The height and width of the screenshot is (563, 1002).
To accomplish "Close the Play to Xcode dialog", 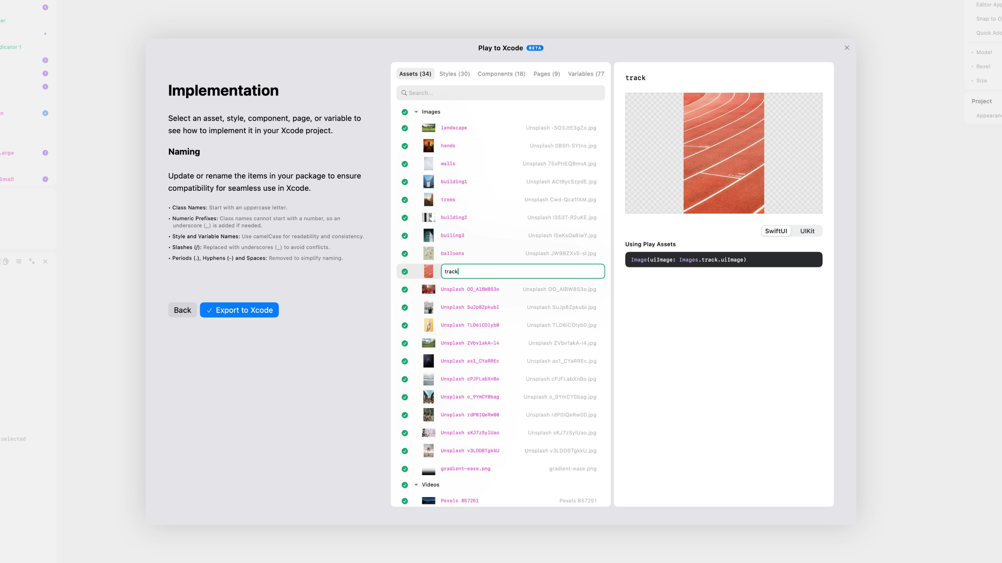I will click(847, 48).
